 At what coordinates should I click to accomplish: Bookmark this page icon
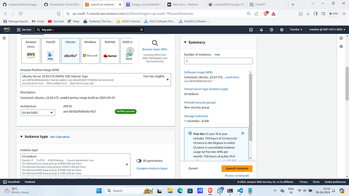click(59, 13)
